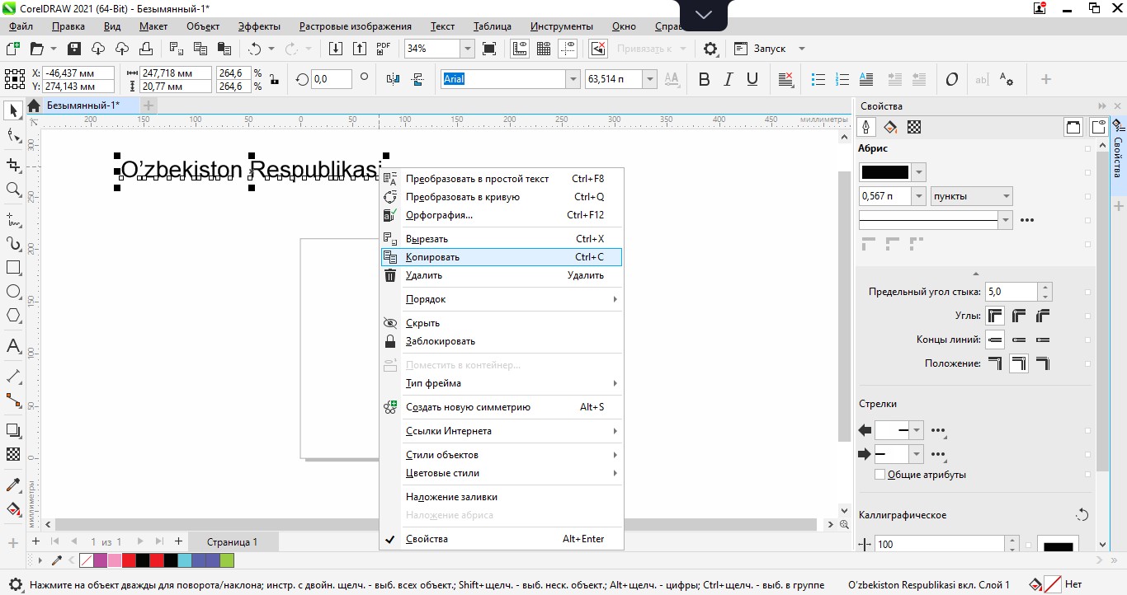
Task: Select the Crop tool
Action: [x=12, y=165]
